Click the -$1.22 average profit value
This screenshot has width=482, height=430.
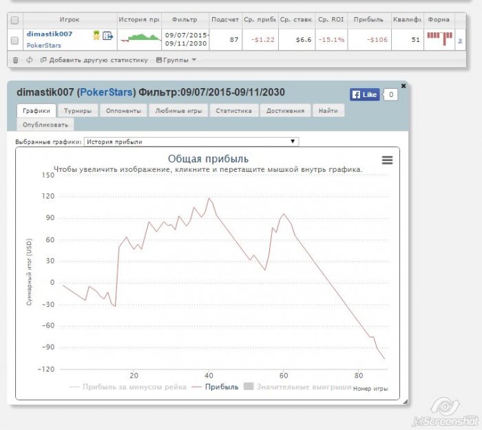click(262, 40)
